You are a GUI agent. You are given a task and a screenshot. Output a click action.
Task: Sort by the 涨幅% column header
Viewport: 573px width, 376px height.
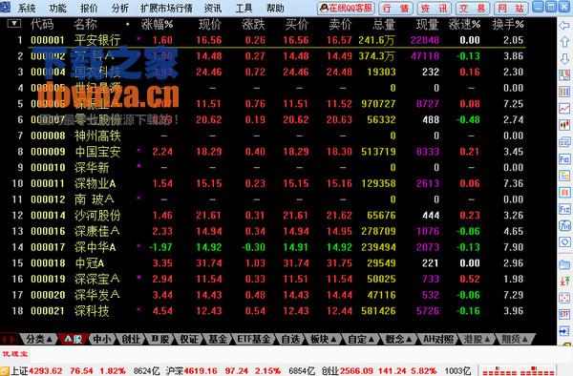[x=158, y=25]
